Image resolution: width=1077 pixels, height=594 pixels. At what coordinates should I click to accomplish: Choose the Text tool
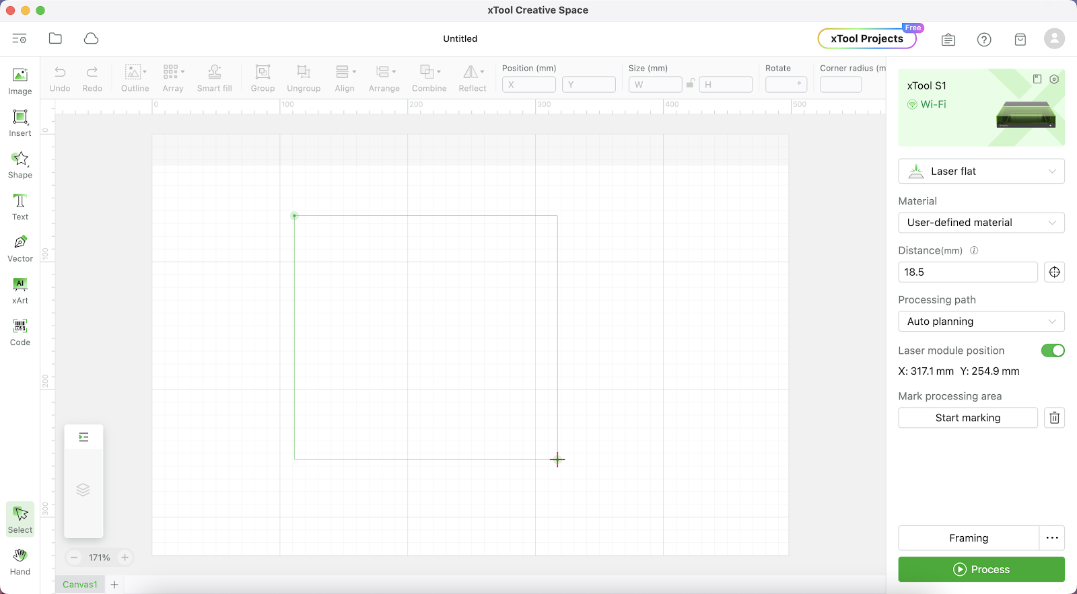click(20, 207)
